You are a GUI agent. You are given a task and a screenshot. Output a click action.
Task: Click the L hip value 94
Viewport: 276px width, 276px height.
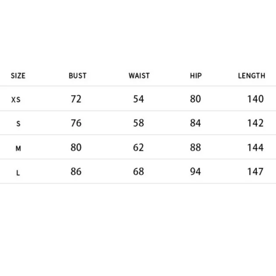(x=195, y=171)
